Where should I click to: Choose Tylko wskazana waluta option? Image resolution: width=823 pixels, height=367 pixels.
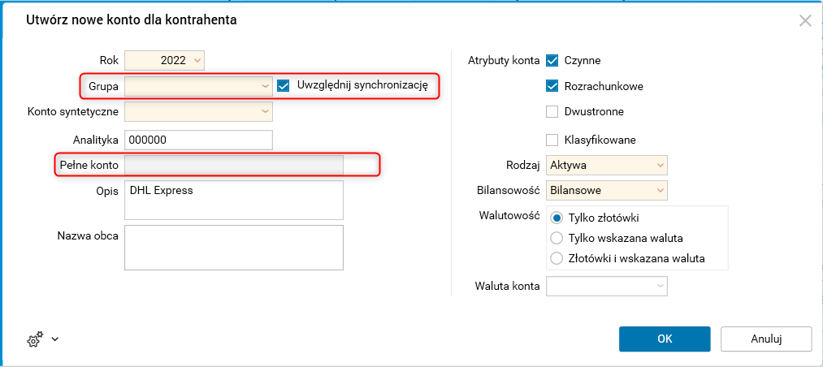557,238
